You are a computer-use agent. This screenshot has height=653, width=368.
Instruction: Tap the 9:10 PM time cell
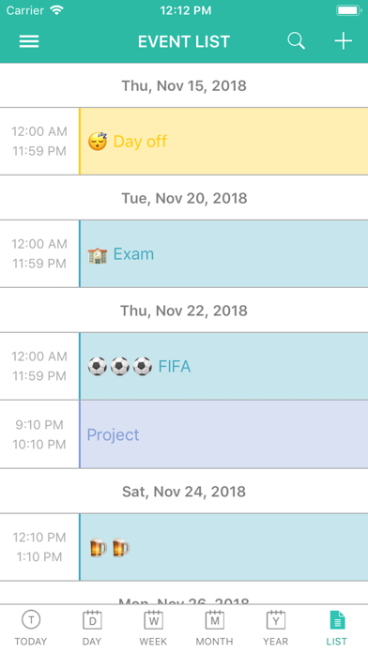(x=39, y=434)
